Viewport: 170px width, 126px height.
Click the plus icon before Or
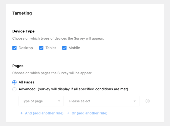click(x=68, y=113)
